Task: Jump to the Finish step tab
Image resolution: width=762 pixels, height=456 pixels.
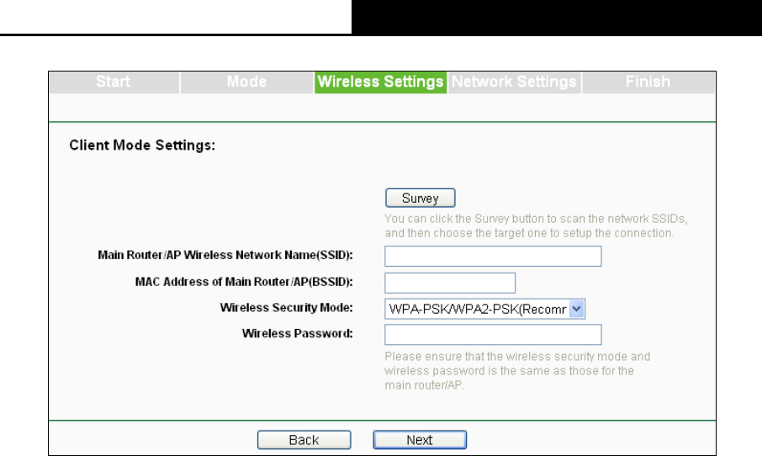Action: [648, 82]
